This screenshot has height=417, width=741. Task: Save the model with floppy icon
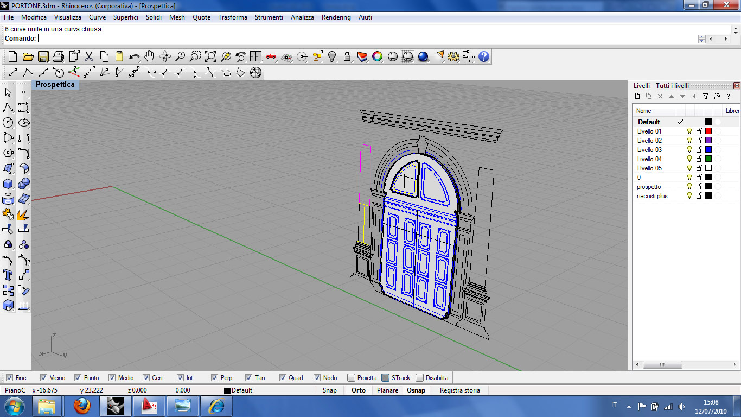point(43,56)
